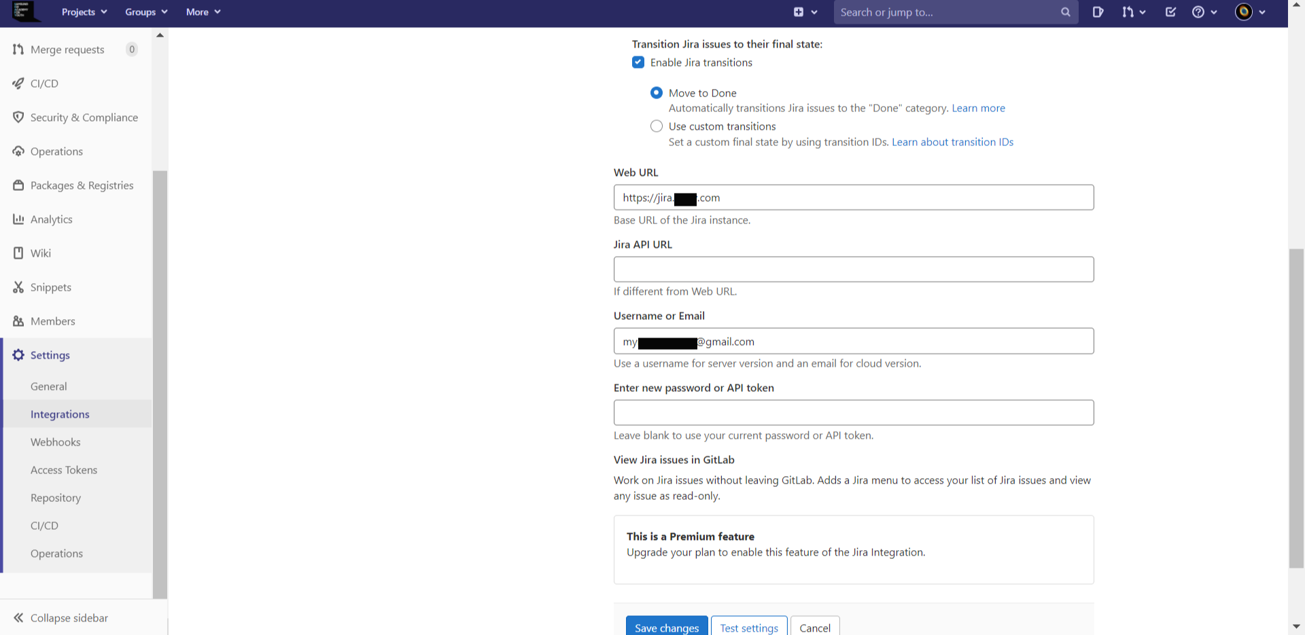Click Cancel button
Viewport: 1305px width, 635px height.
[815, 626]
